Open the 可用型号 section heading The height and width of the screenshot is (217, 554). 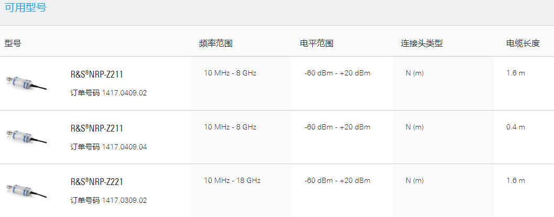click(26, 7)
